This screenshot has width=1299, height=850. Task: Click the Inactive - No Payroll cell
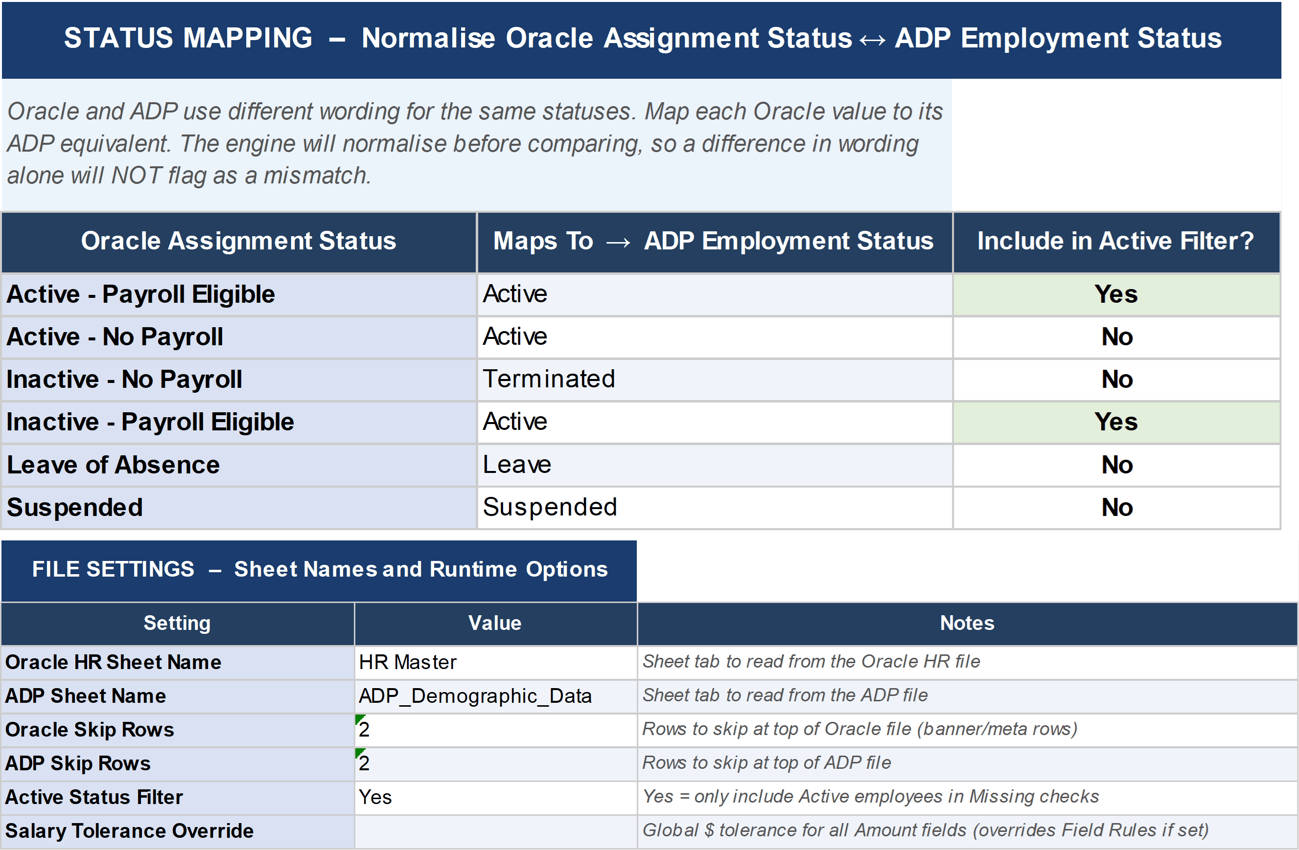point(239,380)
